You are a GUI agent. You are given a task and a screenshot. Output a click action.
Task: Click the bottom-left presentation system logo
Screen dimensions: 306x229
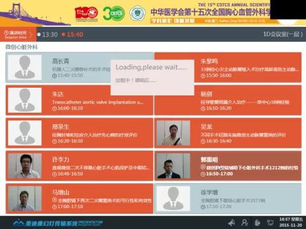point(57,223)
